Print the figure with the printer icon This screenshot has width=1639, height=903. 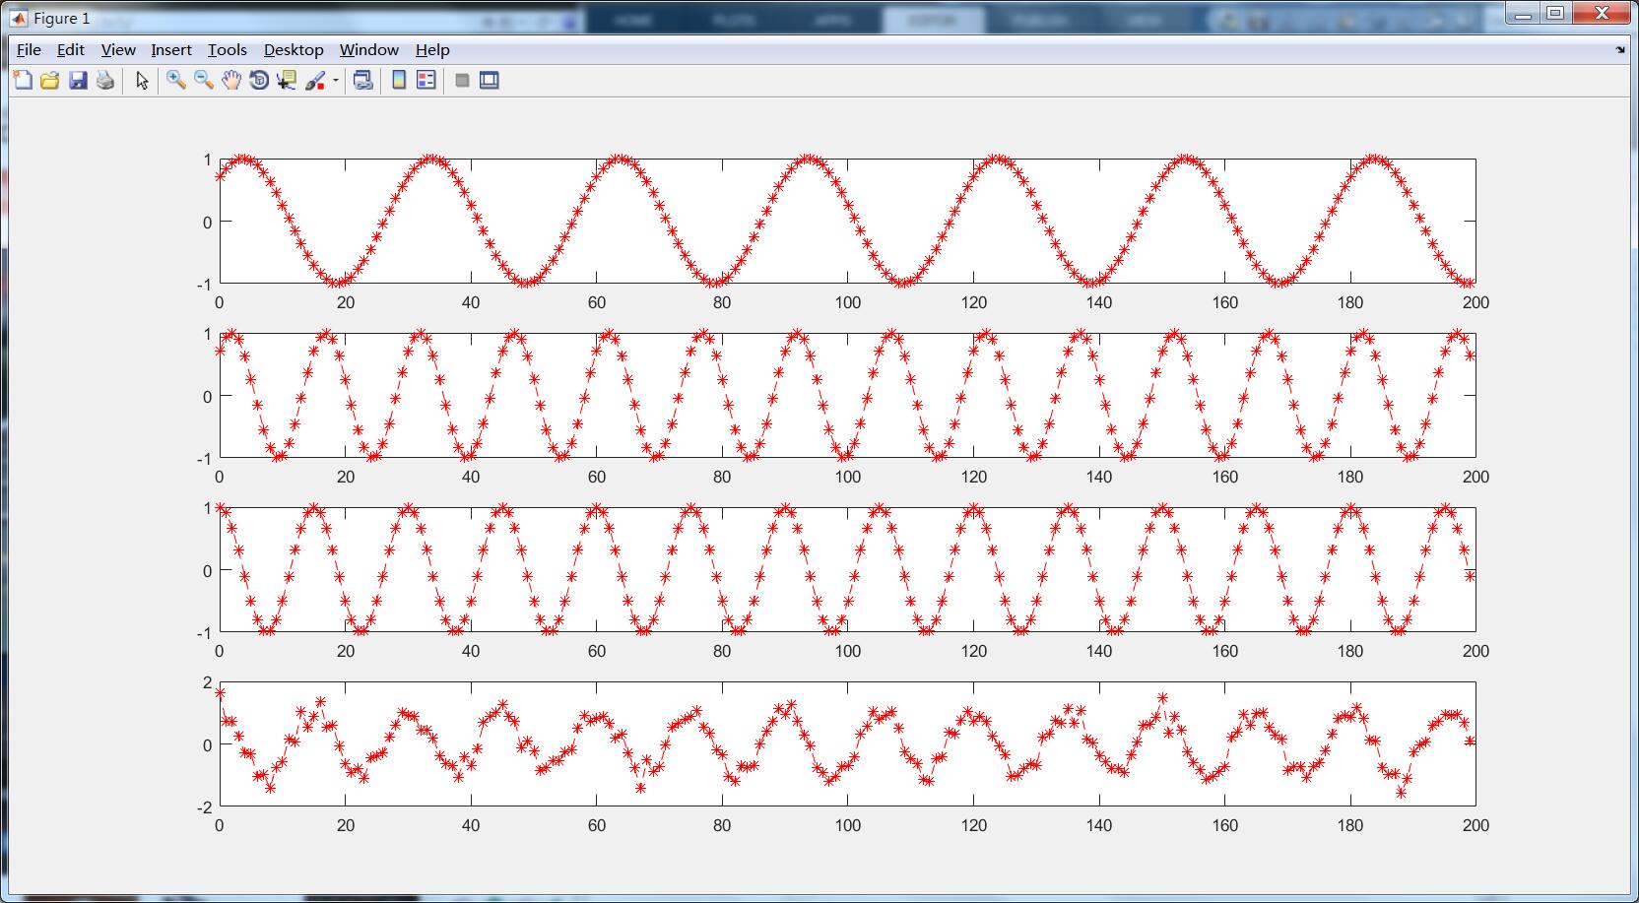coord(105,81)
